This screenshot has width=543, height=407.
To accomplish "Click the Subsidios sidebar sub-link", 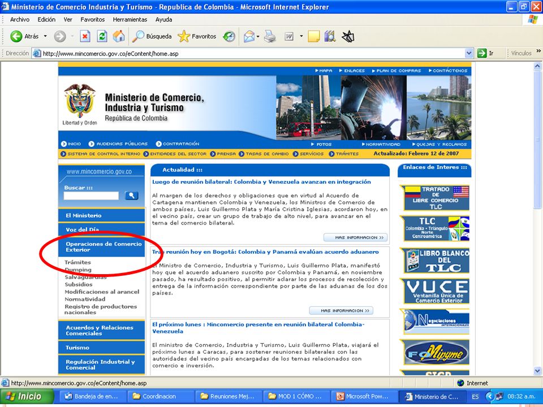I will 79,284.
